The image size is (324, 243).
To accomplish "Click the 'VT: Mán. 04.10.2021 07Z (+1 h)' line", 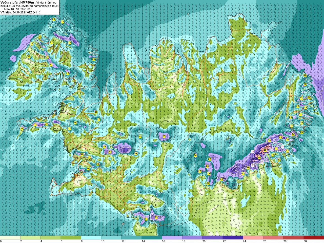I will coord(20,12).
